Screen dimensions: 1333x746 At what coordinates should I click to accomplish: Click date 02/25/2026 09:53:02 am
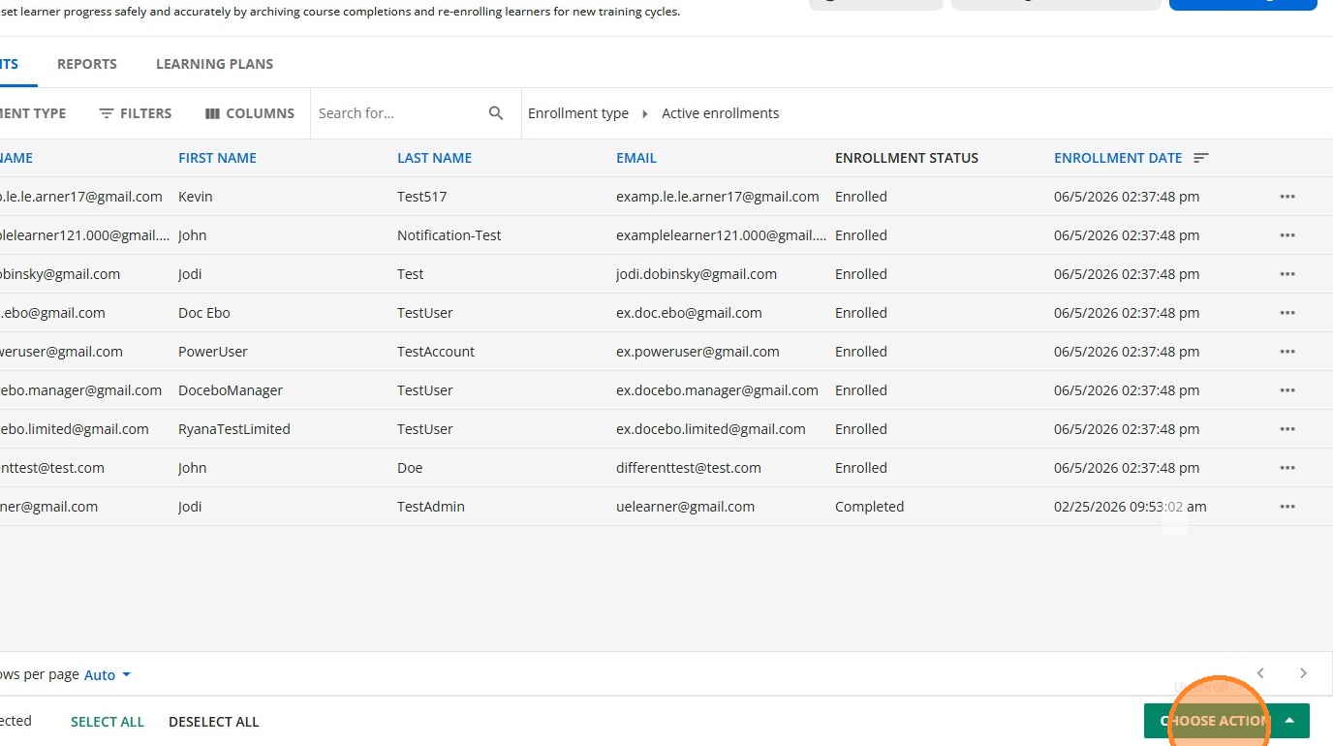tap(1131, 507)
